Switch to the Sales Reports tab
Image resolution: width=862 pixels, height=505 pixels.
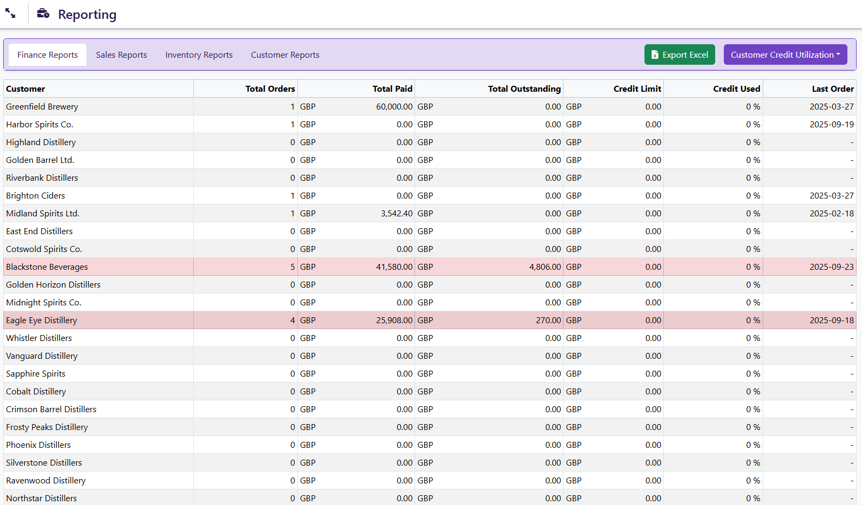(121, 54)
